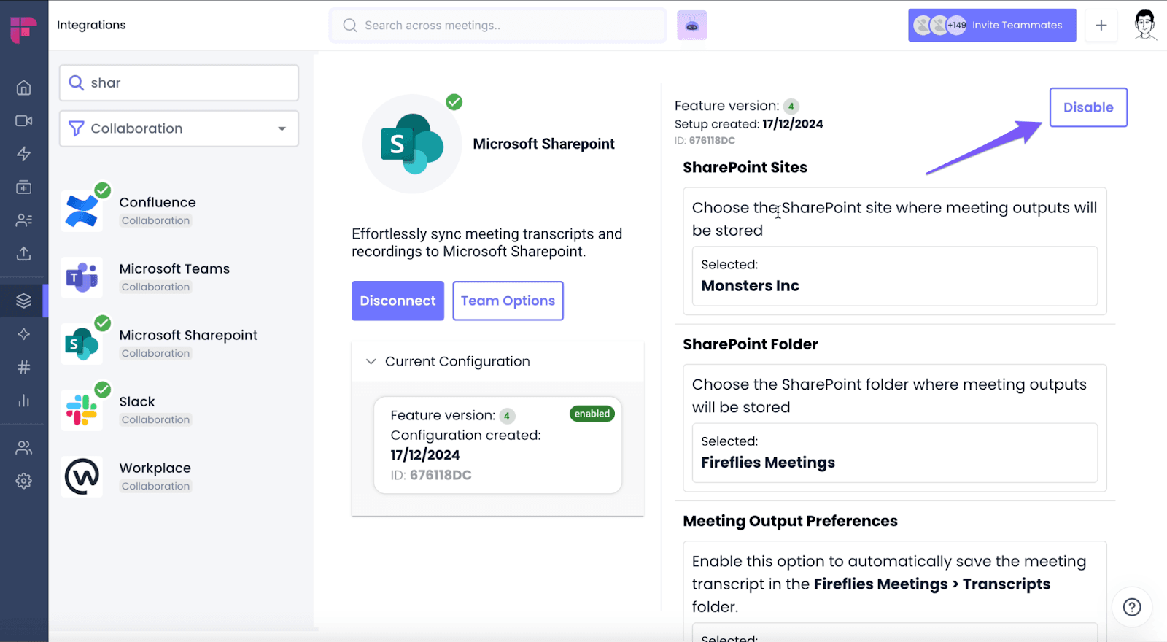Click the 'Meeting Output Preferences' heading
This screenshot has height=642, width=1167.
click(790, 521)
